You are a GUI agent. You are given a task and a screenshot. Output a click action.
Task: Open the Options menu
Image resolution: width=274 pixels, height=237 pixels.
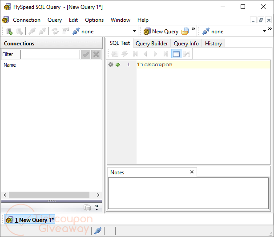(94, 20)
